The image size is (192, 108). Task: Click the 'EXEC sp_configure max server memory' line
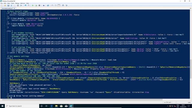[x=35, y=89]
